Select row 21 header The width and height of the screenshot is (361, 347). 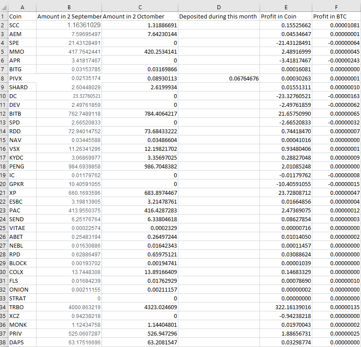tap(4, 193)
